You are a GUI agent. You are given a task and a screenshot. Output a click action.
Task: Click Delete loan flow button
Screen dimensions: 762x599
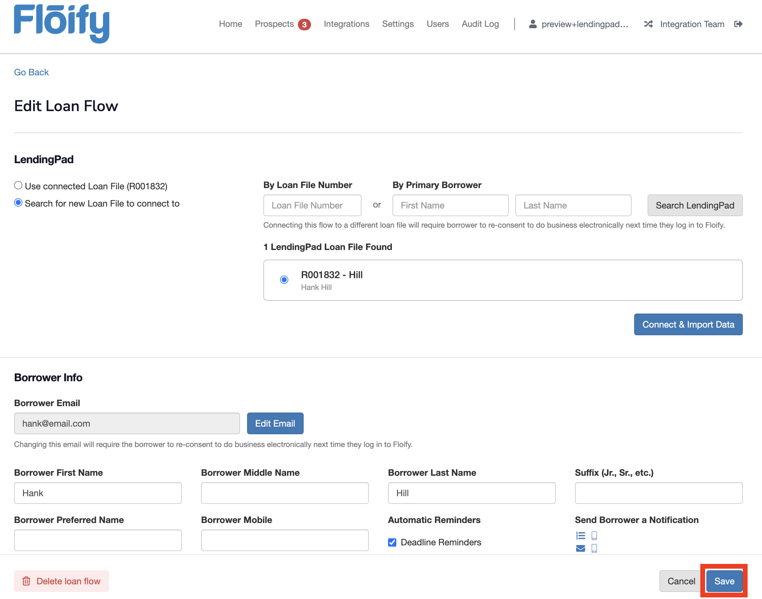(x=61, y=581)
